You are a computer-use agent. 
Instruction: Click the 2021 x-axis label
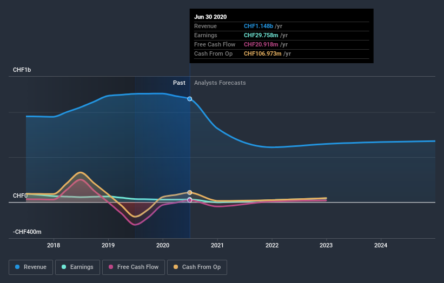pyautogui.click(x=217, y=245)
